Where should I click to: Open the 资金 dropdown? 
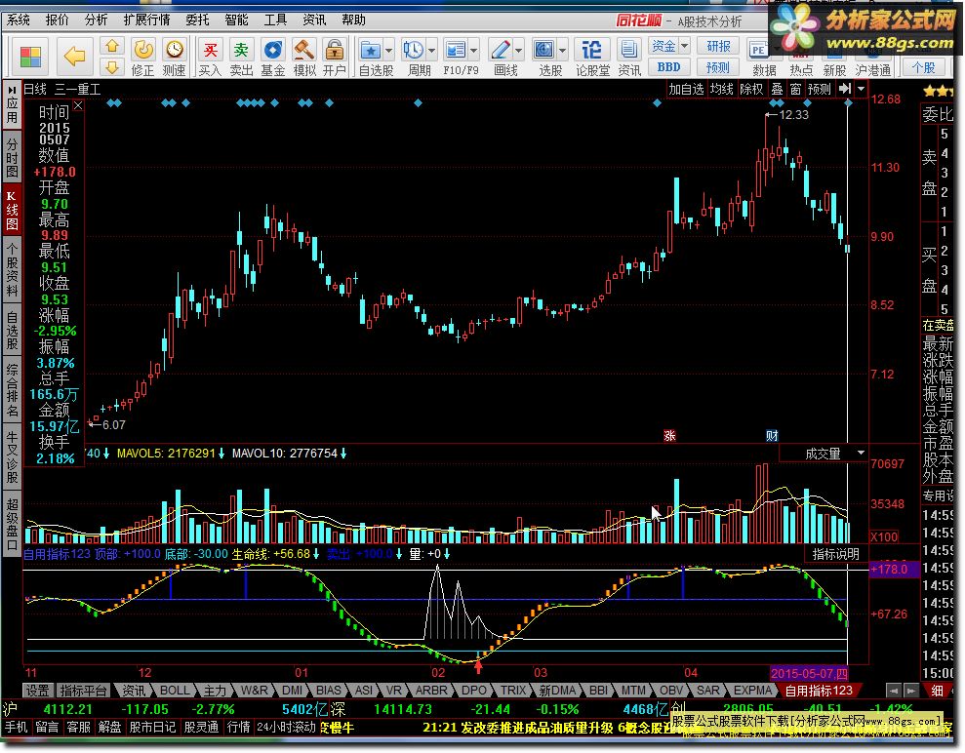point(669,46)
